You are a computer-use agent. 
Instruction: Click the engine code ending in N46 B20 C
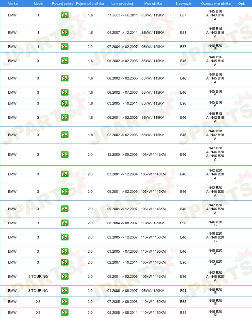[215, 154]
